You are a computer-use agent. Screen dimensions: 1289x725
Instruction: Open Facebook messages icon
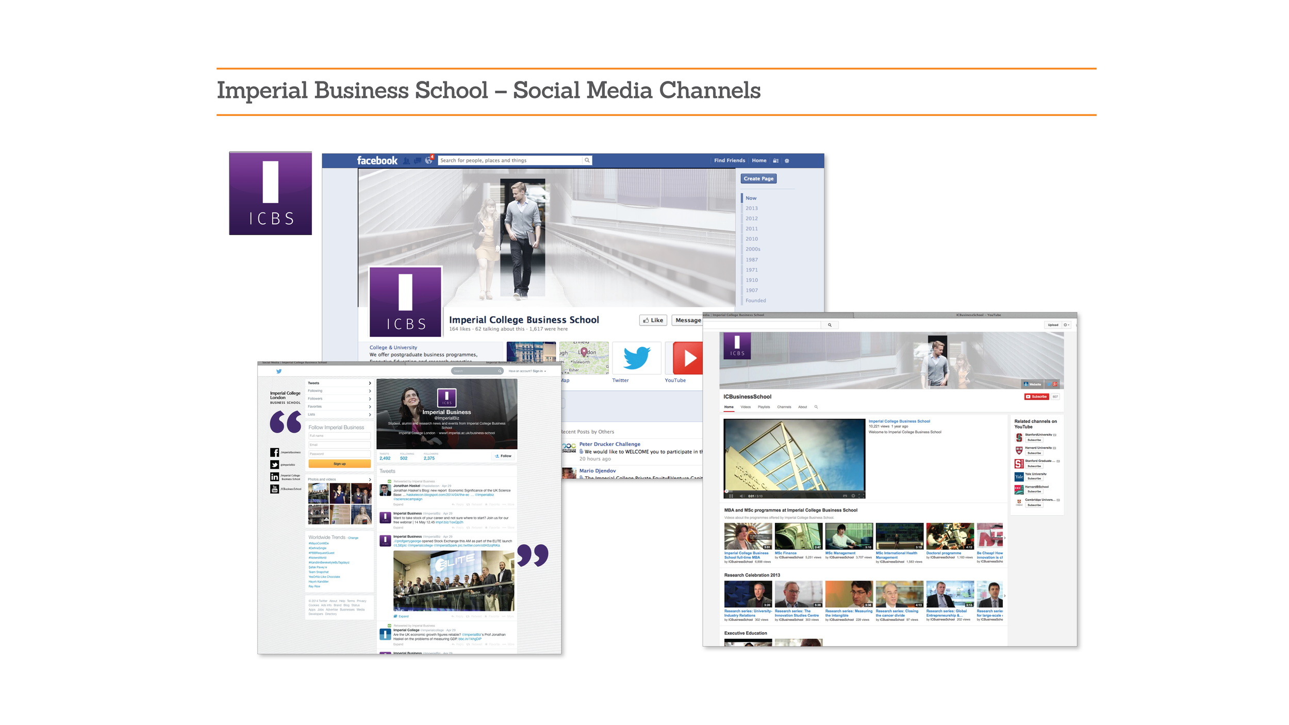[x=417, y=161]
